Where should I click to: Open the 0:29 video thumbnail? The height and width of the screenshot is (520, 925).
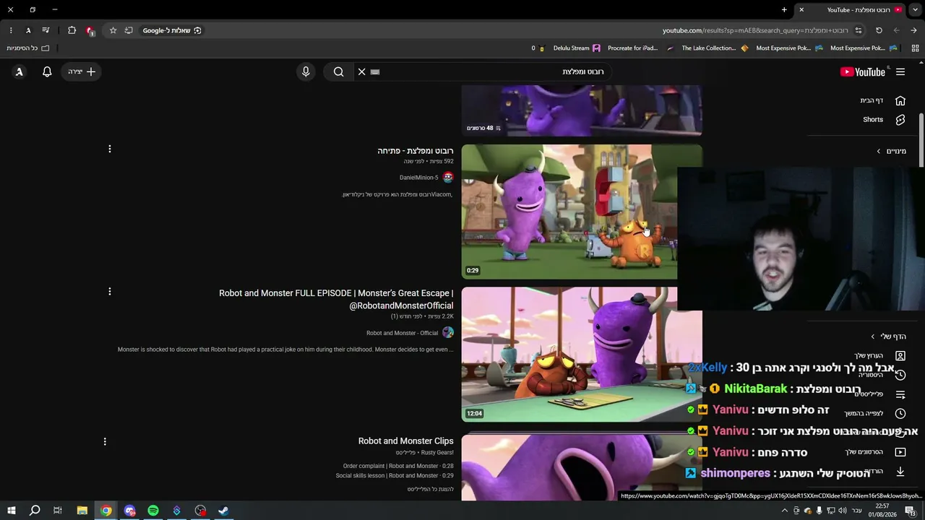pyautogui.click(x=569, y=212)
